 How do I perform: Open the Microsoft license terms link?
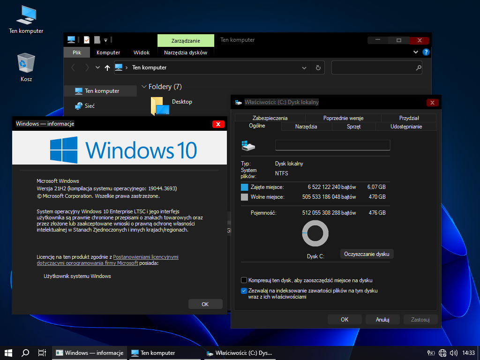tap(146, 257)
